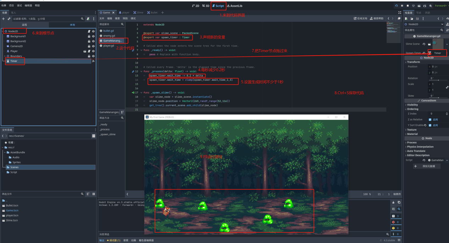Open the scene dock three-dot options menu
Viewport: 449px width, 243px height.
coord(94,18)
